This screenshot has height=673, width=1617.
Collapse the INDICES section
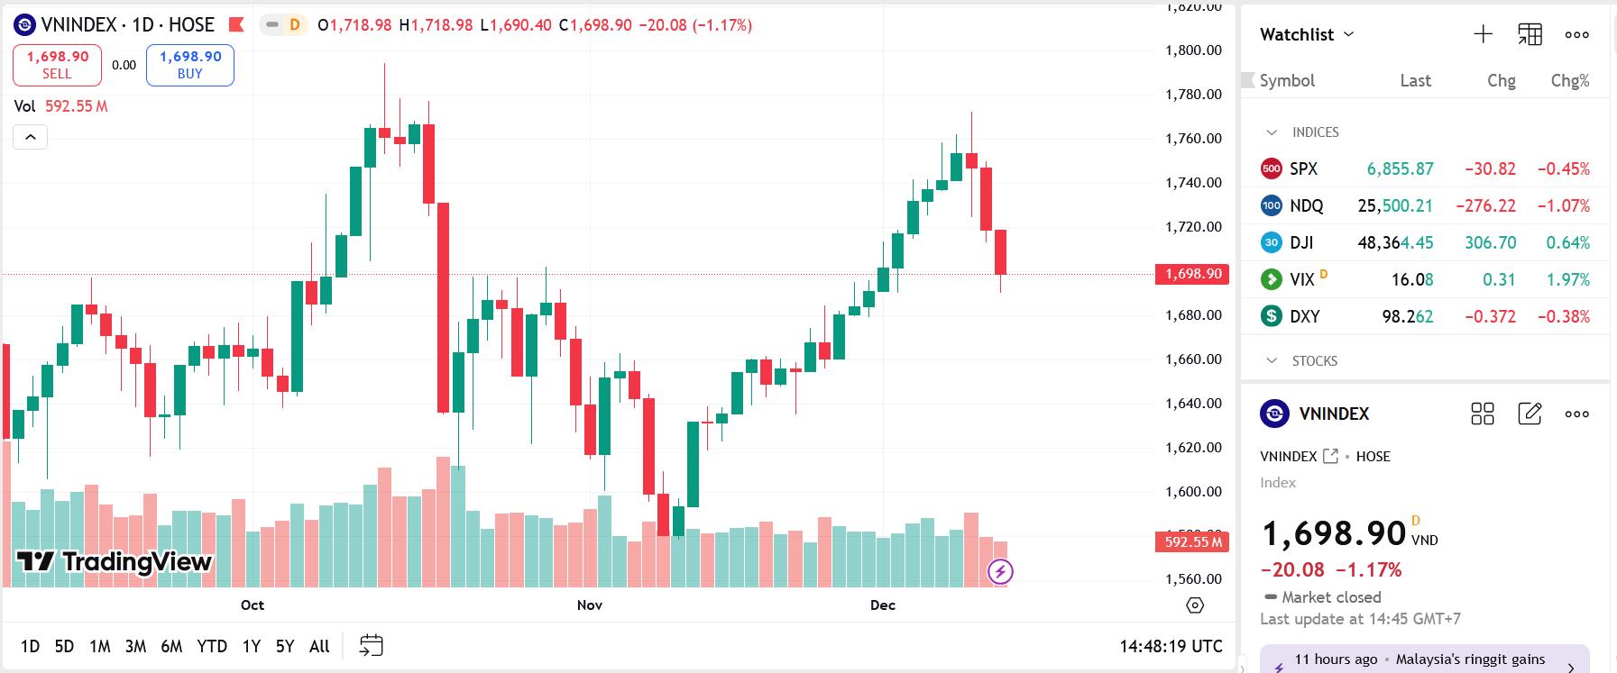click(1272, 132)
